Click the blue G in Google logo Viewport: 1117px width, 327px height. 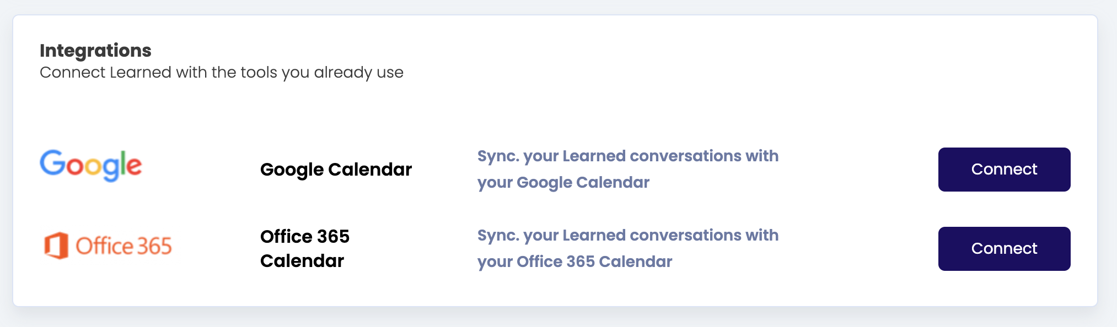52,163
